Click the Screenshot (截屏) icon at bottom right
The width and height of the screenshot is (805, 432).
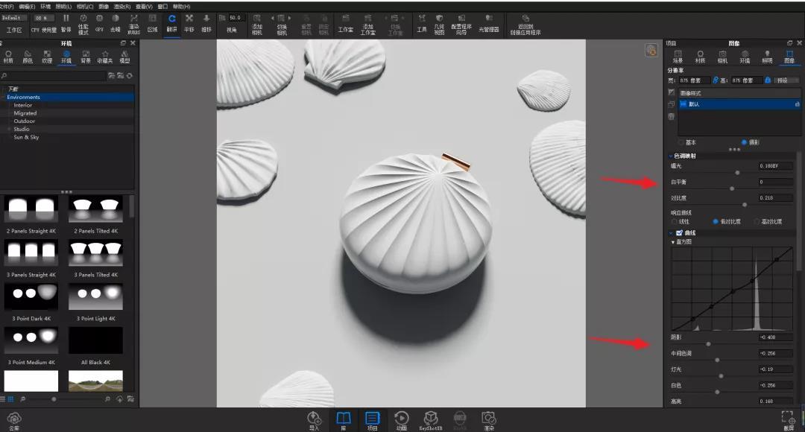[x=788, y=421]
